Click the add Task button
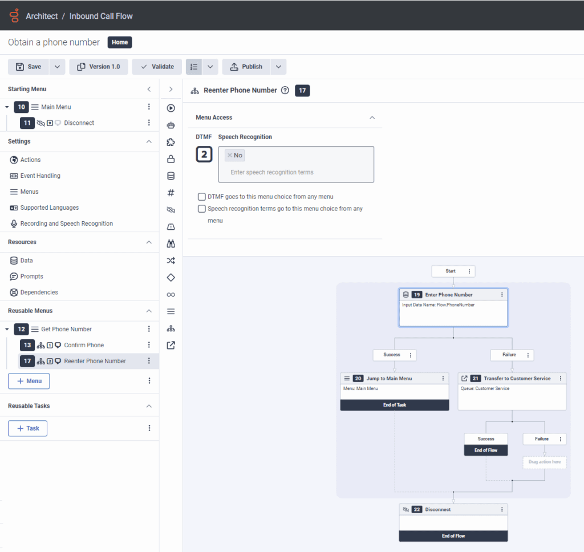The width and height of the screenshot is (584, 552). [x=27, y=428]
